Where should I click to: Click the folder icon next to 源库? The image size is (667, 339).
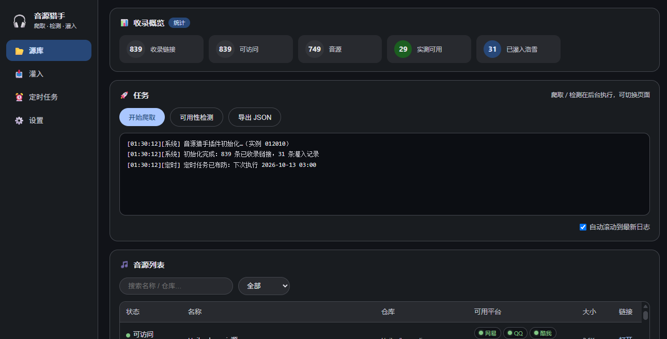[19, 51]
